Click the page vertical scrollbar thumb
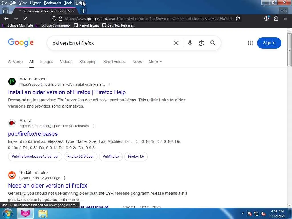The width and height of the screenshot is (292, 219). [289, 50]
